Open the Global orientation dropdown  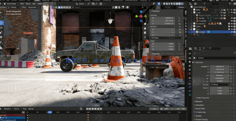click(81, 4)
